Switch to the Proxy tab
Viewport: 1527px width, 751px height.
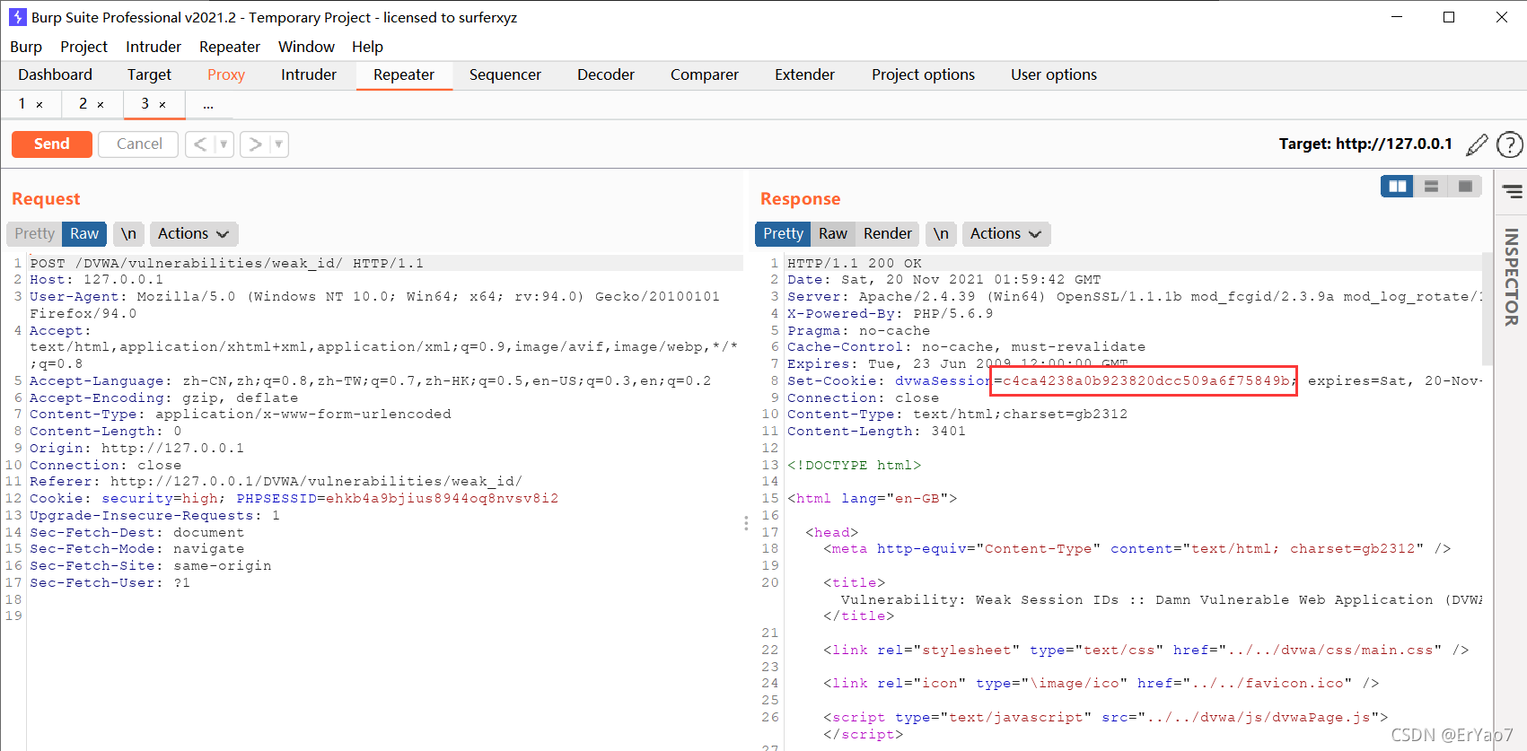pos(226,74)
